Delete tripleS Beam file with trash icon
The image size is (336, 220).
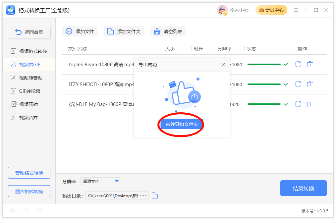309,64
